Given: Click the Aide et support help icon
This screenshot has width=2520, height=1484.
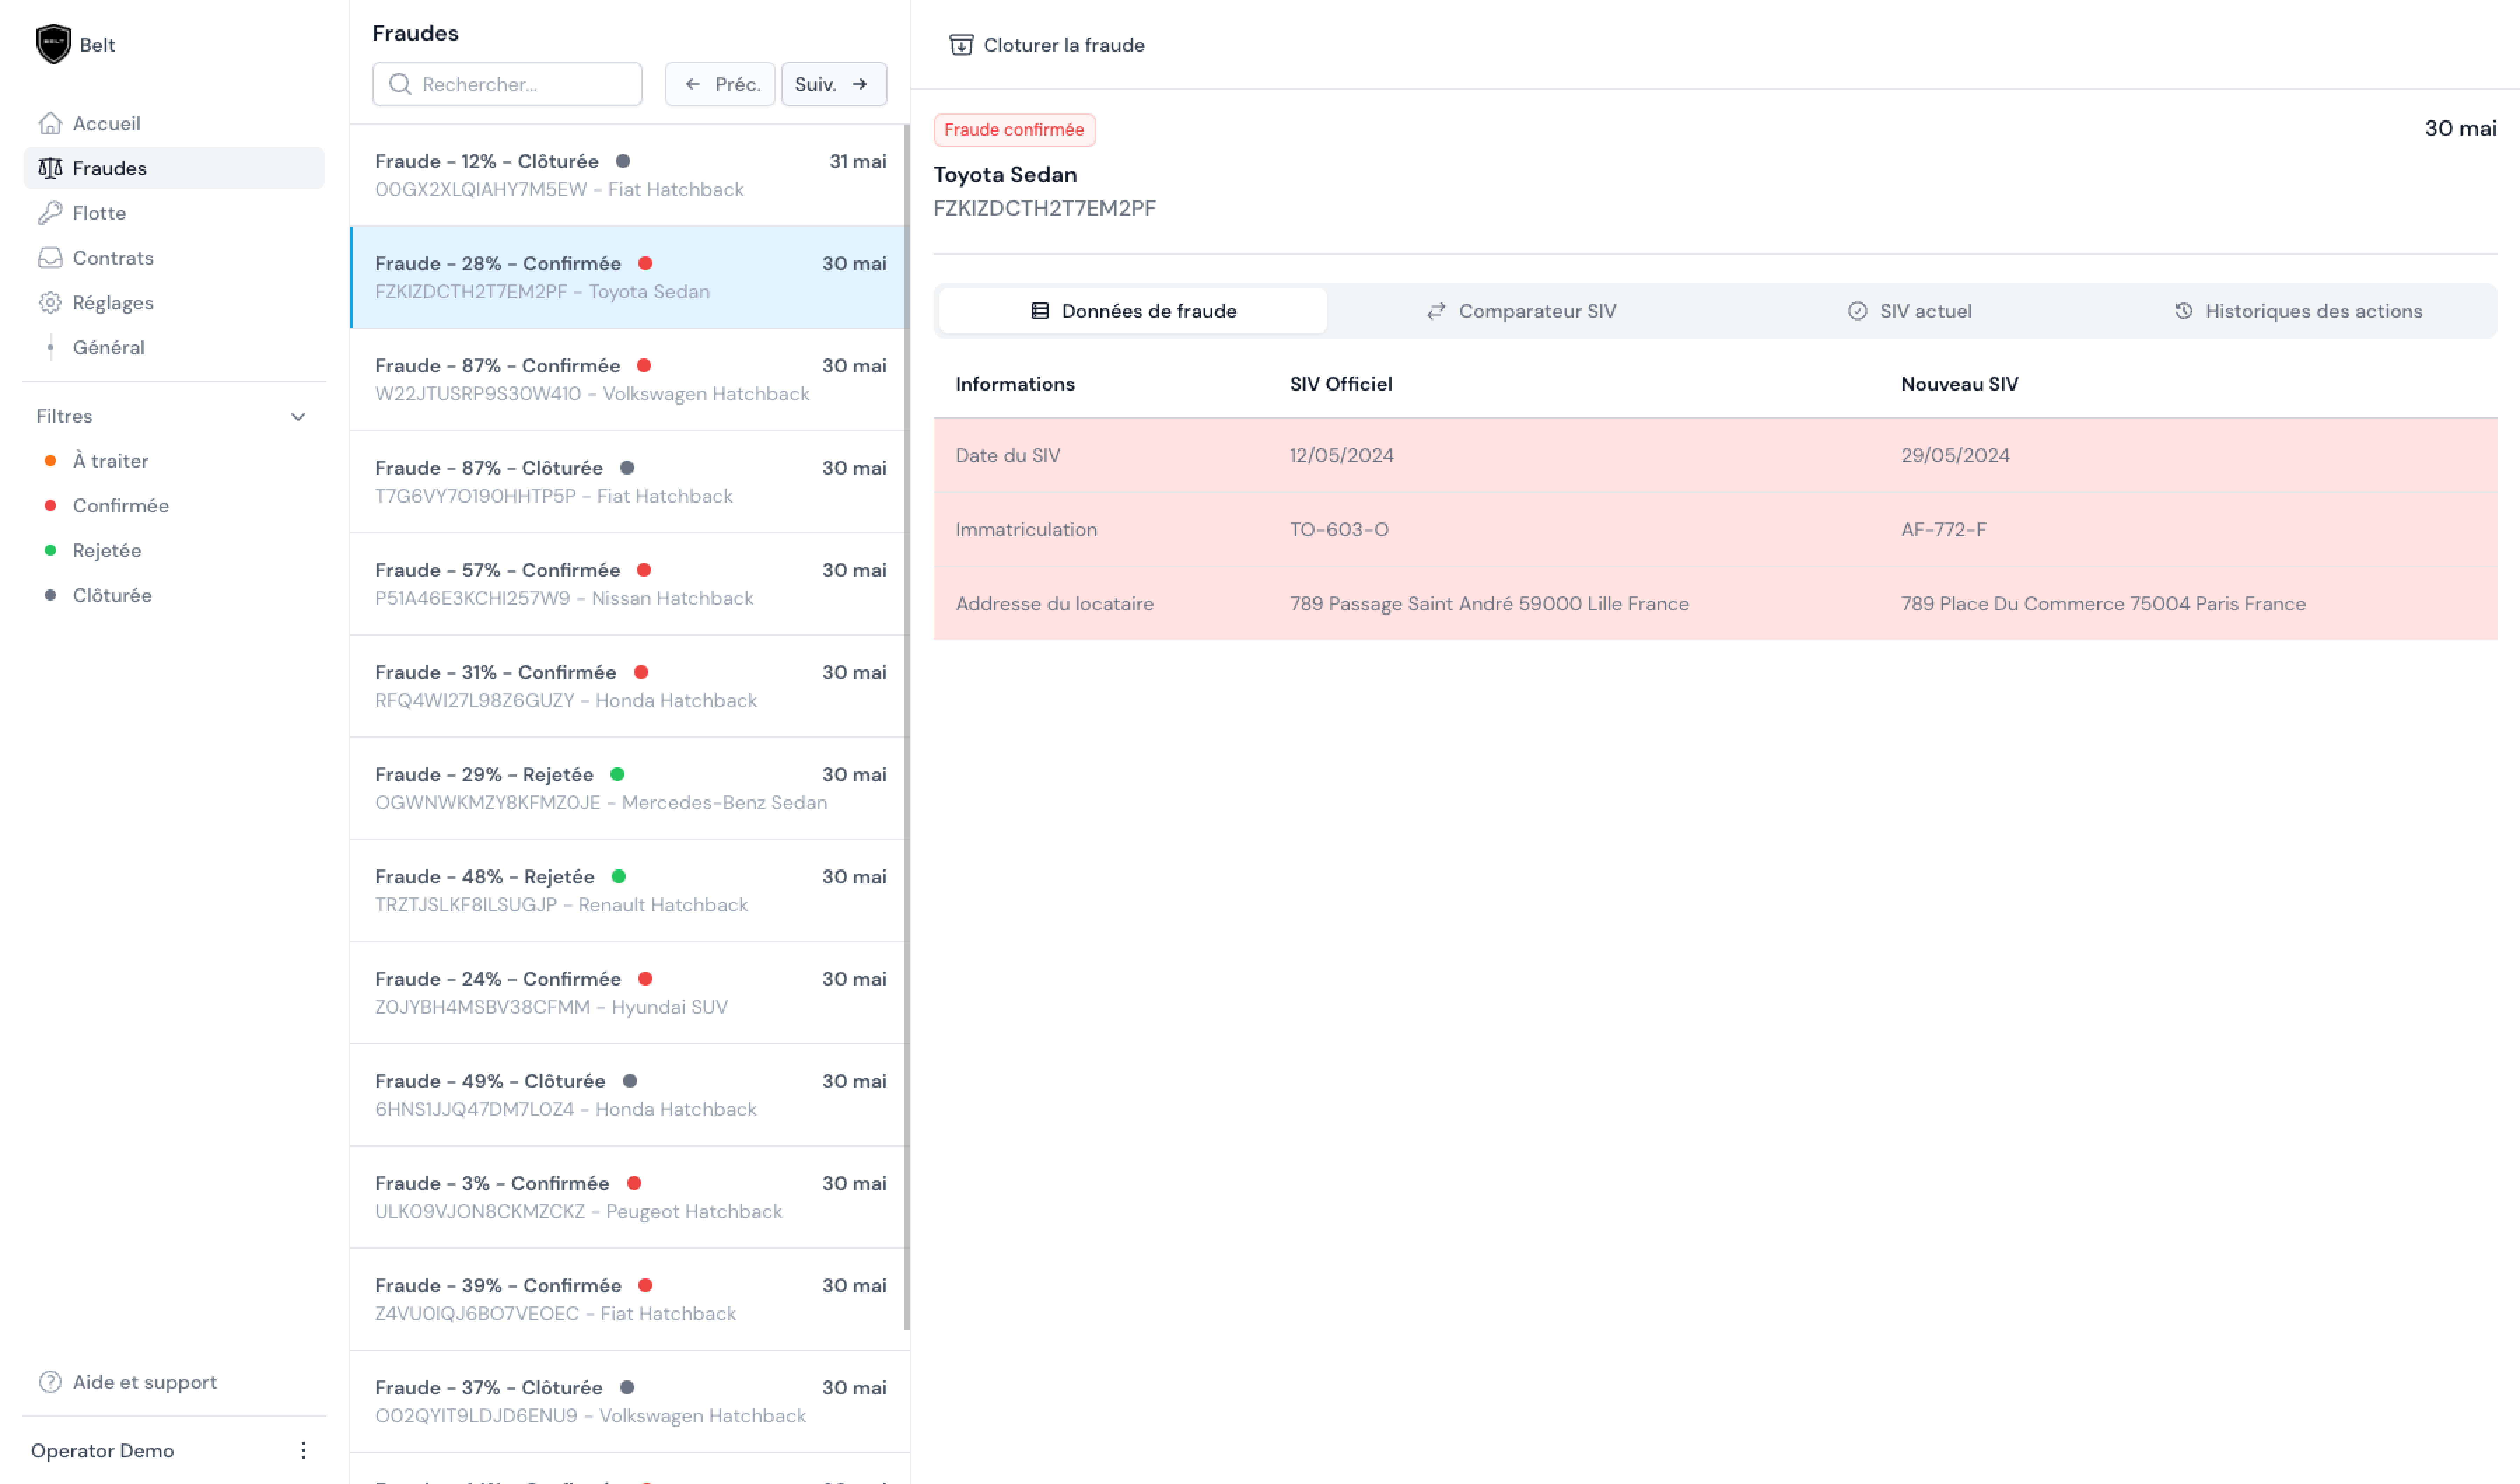Looking at the screenshot, I should [50, 1382].
